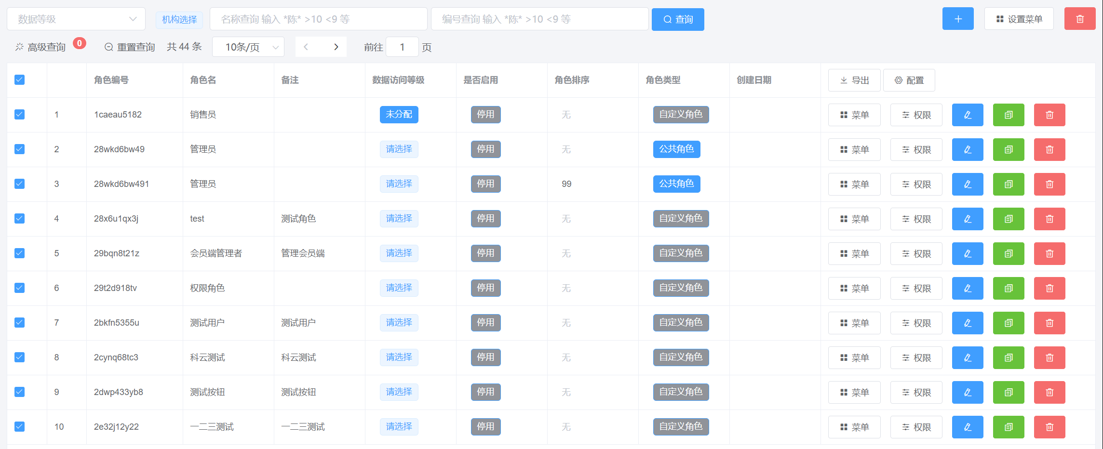This screenshot has width=1103, height=449.
Task: Open 权限 settings for 测试按钮 role
Action: click(x=916, y=392)
